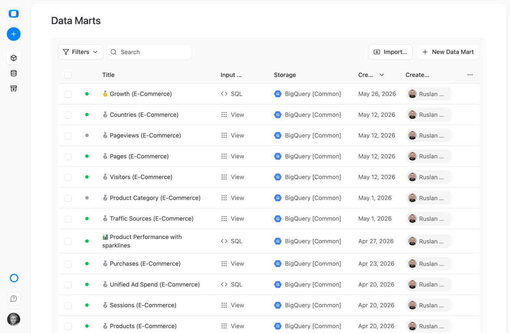Open Traffic Sources (E-Commerce) title
Screen dimensions: 510x333
[x=151, y=219]
